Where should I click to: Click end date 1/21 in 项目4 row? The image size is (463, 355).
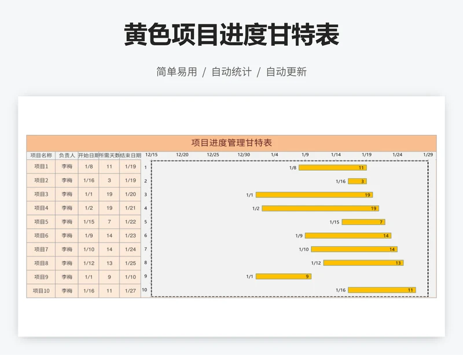pyautogui.click(x=130, y=208)
